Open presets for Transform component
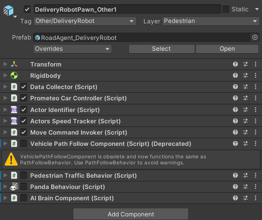This screenshot has height=220, width=262. coord(245,64)
